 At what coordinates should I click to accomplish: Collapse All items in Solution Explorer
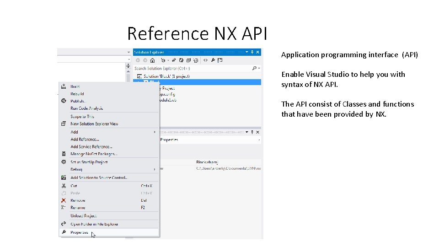[x=188, y=60]
